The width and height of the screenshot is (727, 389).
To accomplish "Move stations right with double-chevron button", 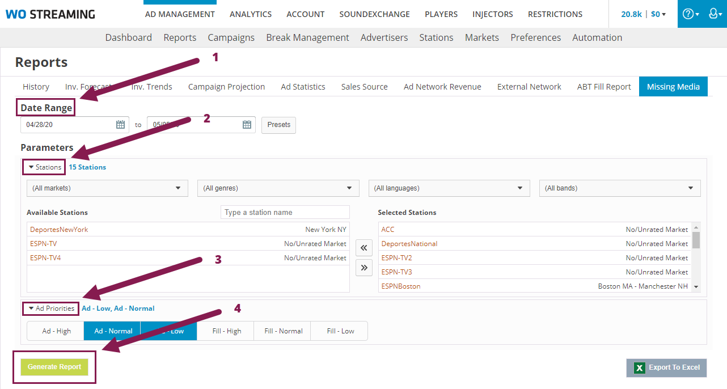I will pyautogui.click(x=363, y=267).
